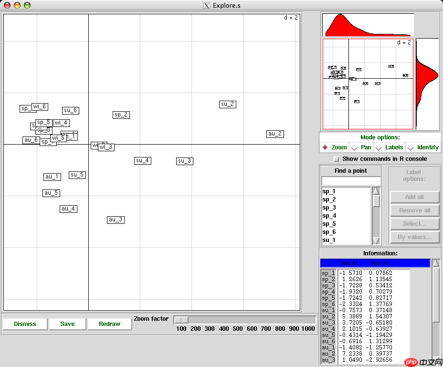Click the Zoom factor slider handle

[181, 320]
